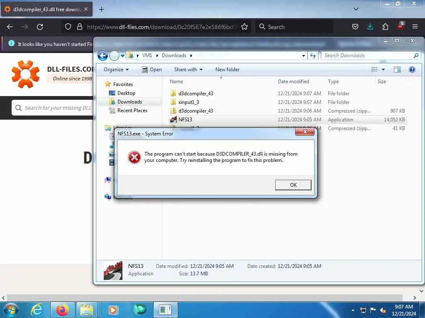
Task: Click the Action Center flag tray icon
Action: 373,310
